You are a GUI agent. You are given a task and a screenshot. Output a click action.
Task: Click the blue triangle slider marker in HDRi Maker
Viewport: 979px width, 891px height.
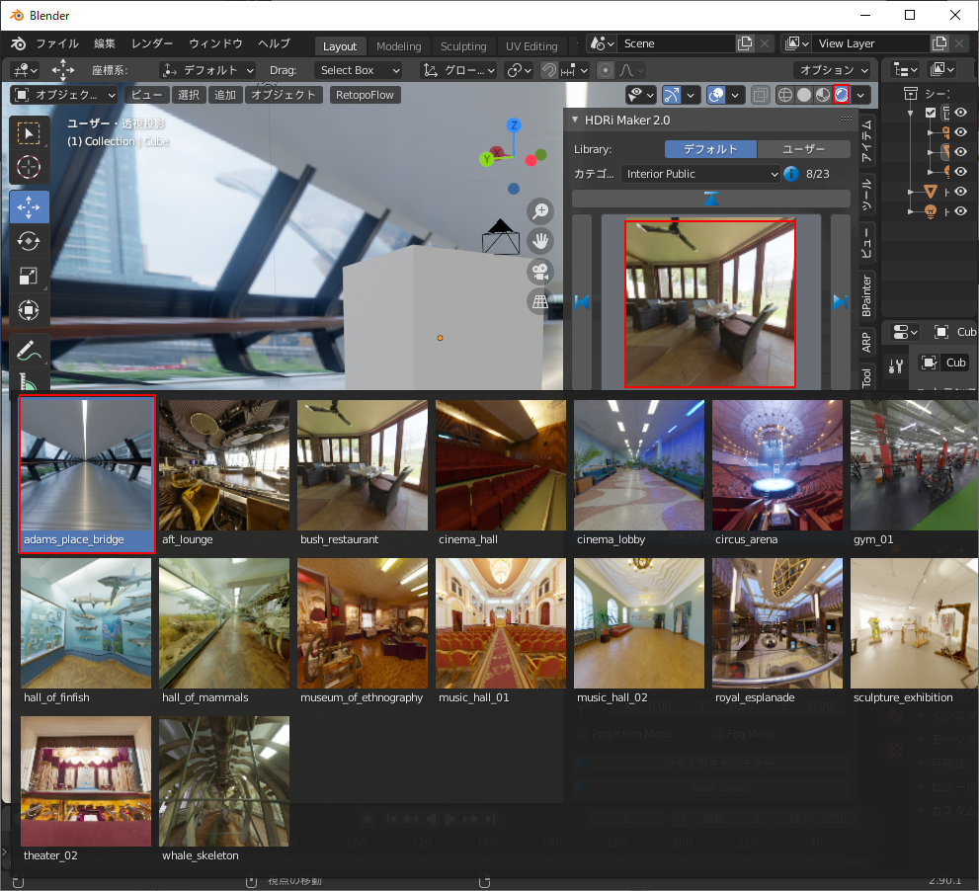pos(709,197)
